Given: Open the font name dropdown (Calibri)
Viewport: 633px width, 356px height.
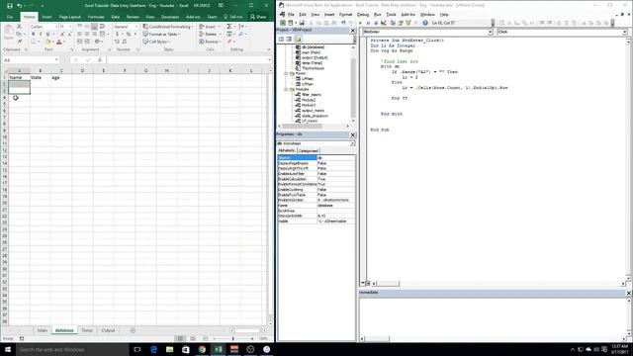Looking at the screenshot, I should point(55,27).
